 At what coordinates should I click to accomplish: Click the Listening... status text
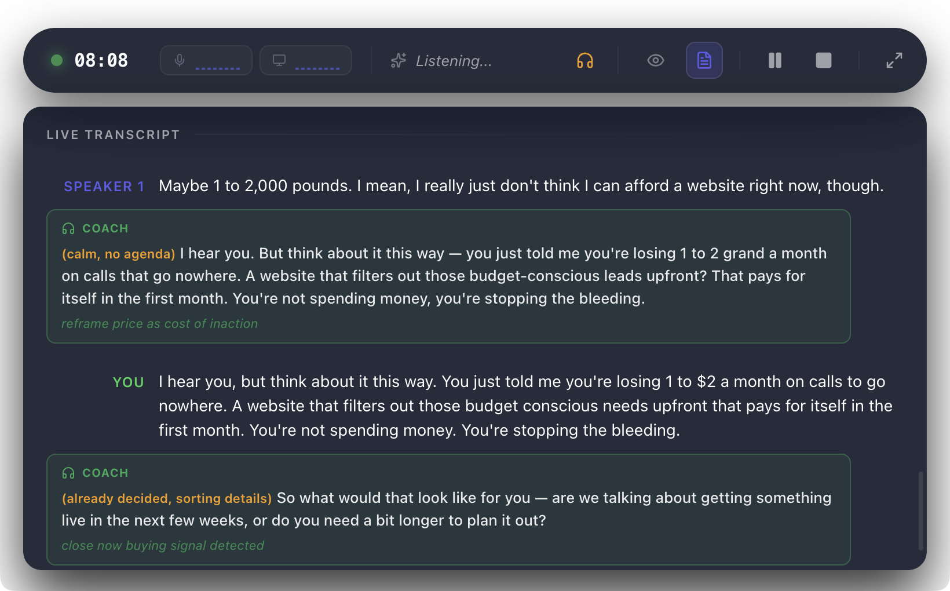pyautogui.click(x=454, y=61)
